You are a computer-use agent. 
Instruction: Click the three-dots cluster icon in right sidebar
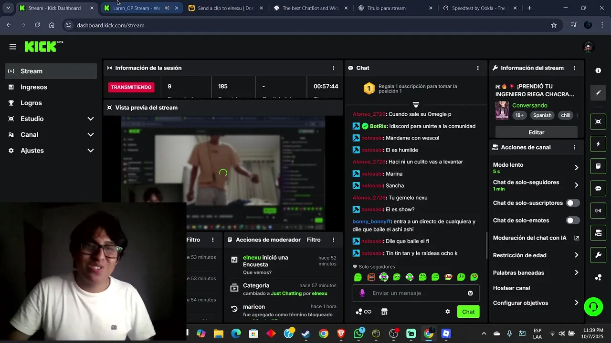598,277
